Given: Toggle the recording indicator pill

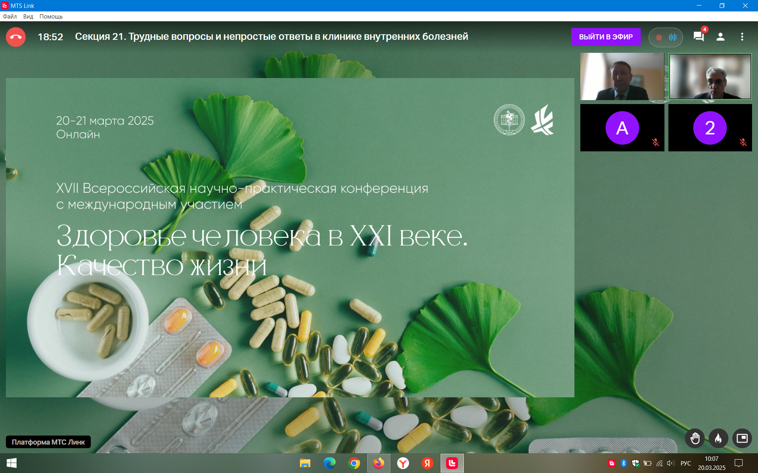Looking at the screenshot, I should (666, 37).
